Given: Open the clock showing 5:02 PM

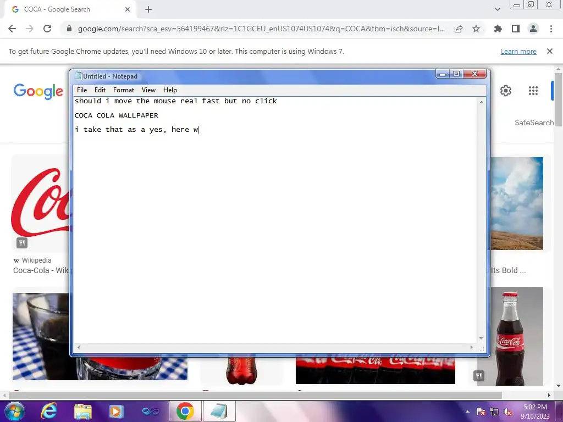Looking at the screenshot, I should 535,412.
